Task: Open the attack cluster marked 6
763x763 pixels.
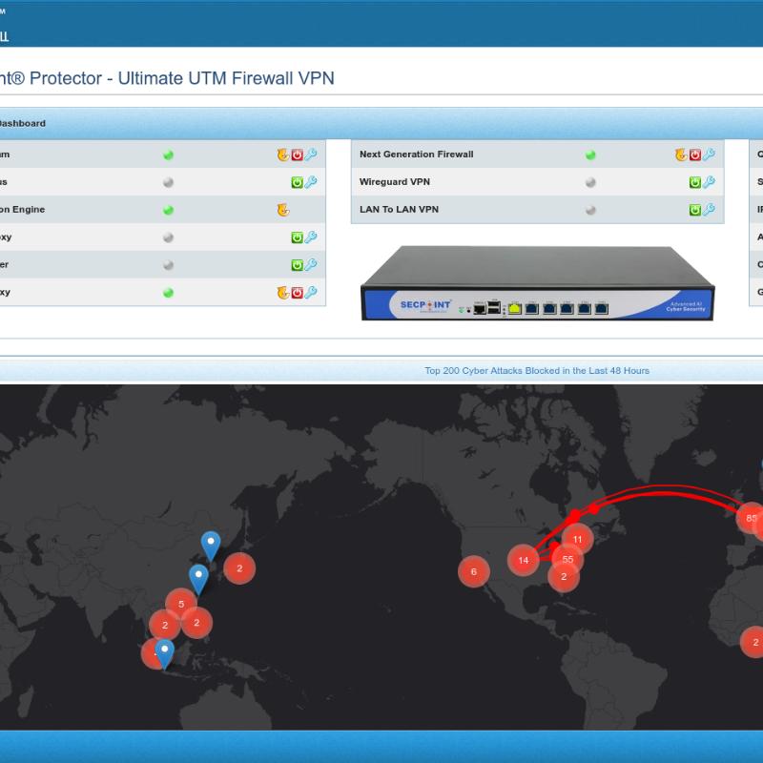Action: 473,571
